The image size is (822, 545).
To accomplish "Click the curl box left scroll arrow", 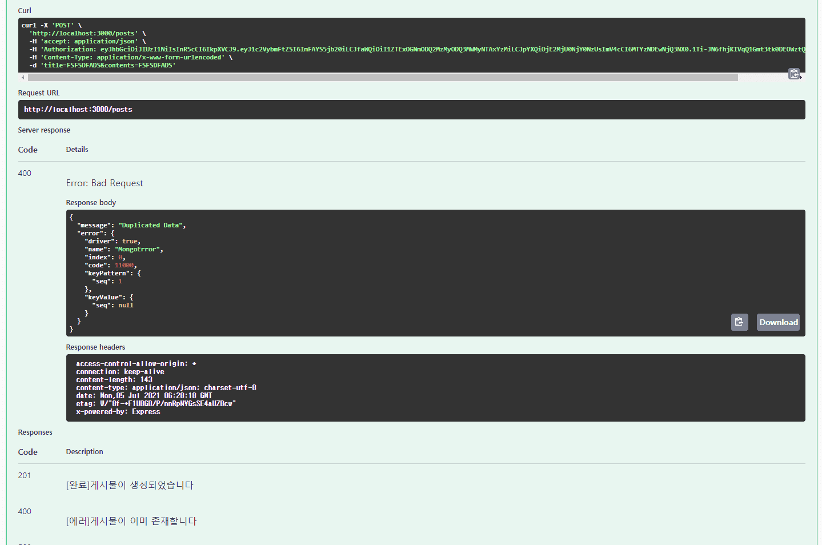I will [23, 77].
